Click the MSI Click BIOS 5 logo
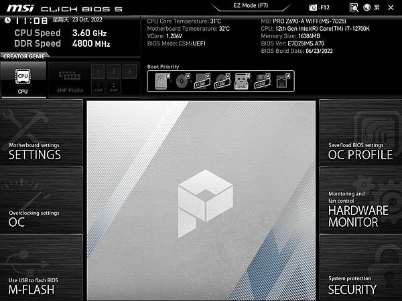Viewport: 402px width, 301px height. (64, 9)
